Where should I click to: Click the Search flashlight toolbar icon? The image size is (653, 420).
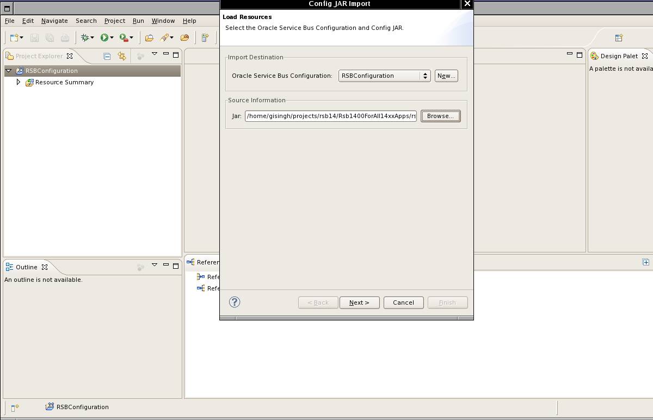tap(164, 38)
